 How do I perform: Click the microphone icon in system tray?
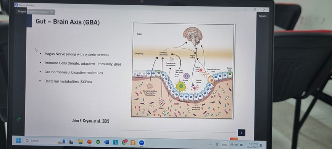[217, 144]
